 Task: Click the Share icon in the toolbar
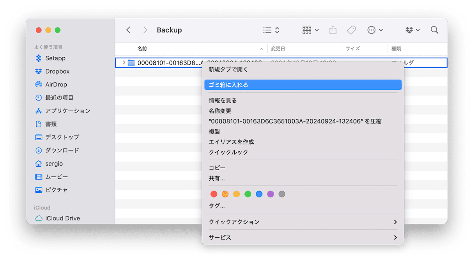point(333,30)
